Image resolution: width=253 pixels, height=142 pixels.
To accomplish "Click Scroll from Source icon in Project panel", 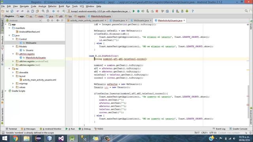I will point(48,21).
